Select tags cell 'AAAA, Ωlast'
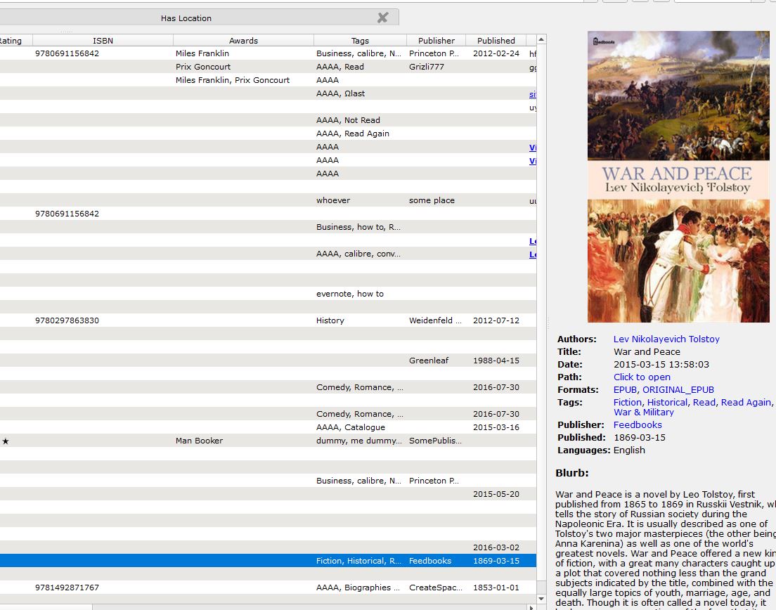 coord(360,93)
